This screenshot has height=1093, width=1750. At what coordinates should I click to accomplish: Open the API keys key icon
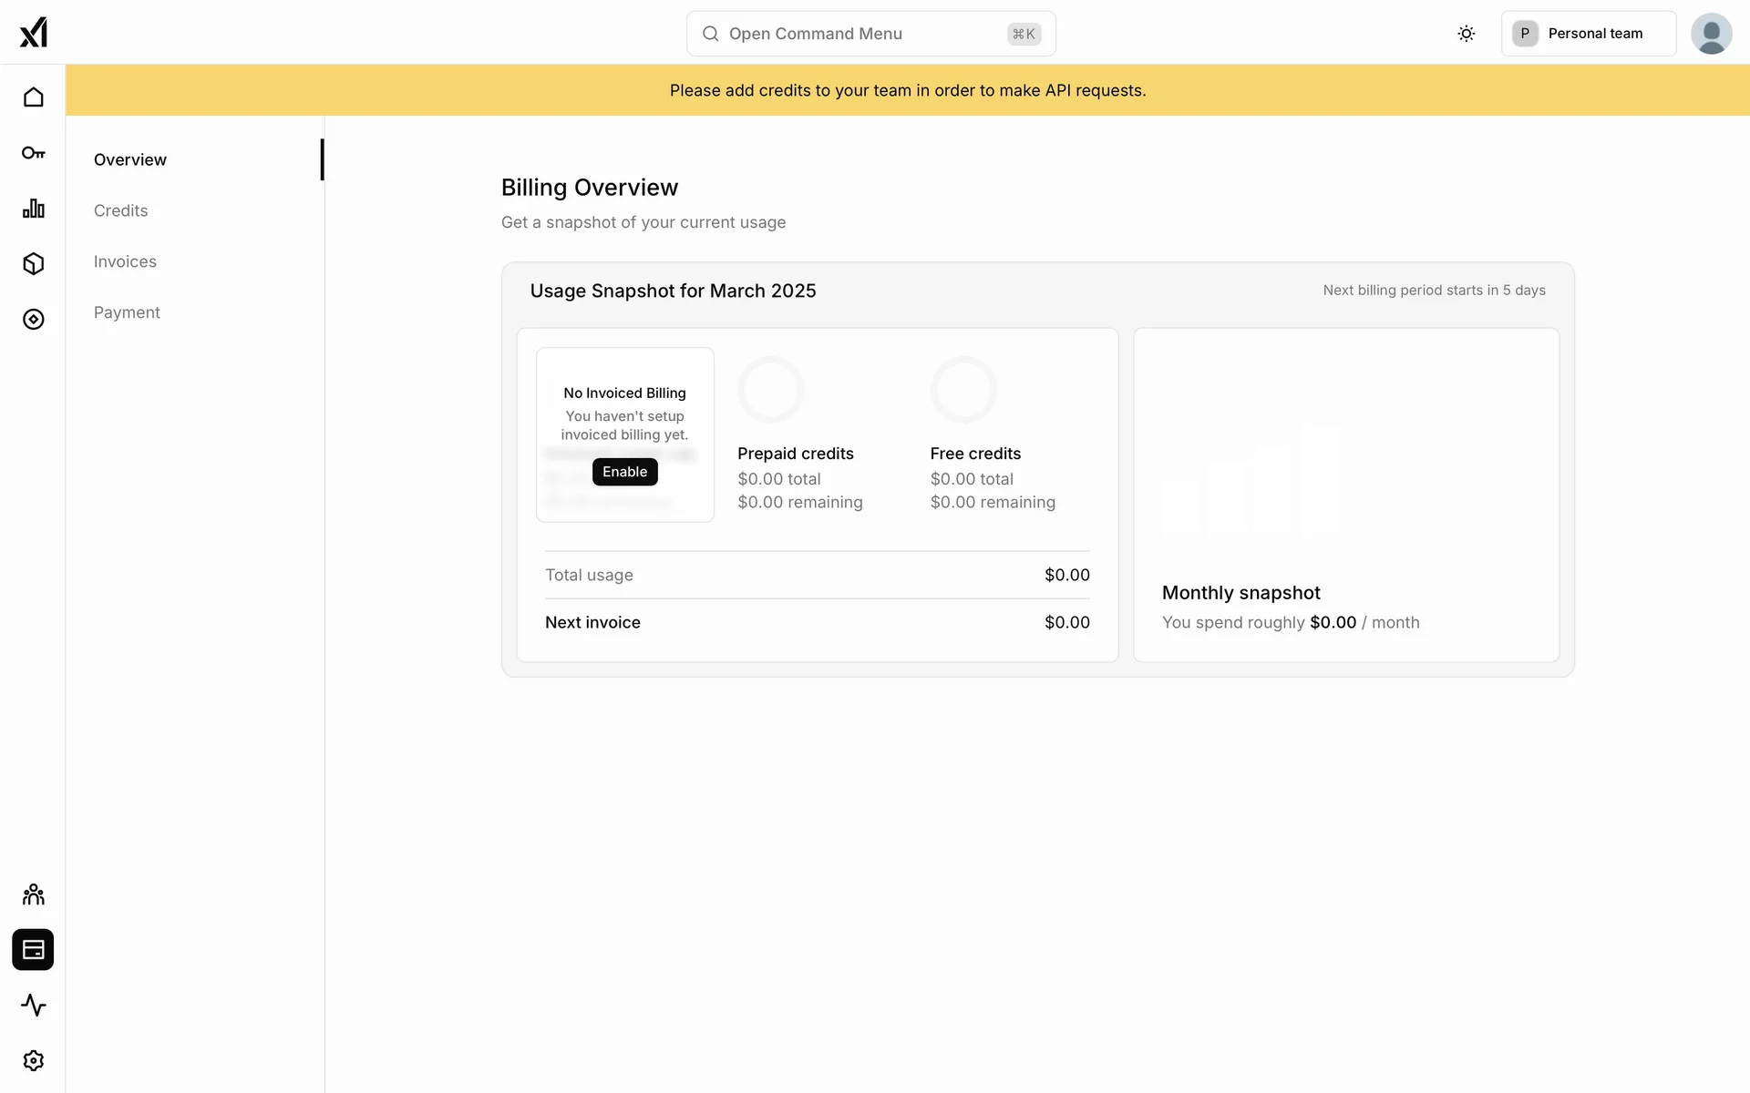tap(34, 153)
